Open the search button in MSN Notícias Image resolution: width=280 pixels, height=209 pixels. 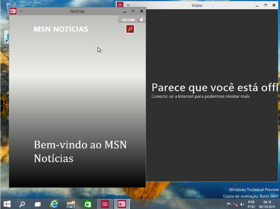(x=130, y=29)
